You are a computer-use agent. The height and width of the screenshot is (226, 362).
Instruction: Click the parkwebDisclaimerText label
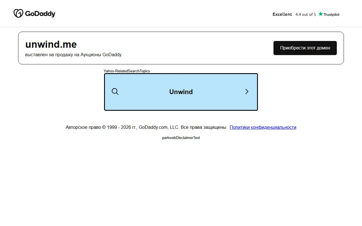tap(181, 138)
